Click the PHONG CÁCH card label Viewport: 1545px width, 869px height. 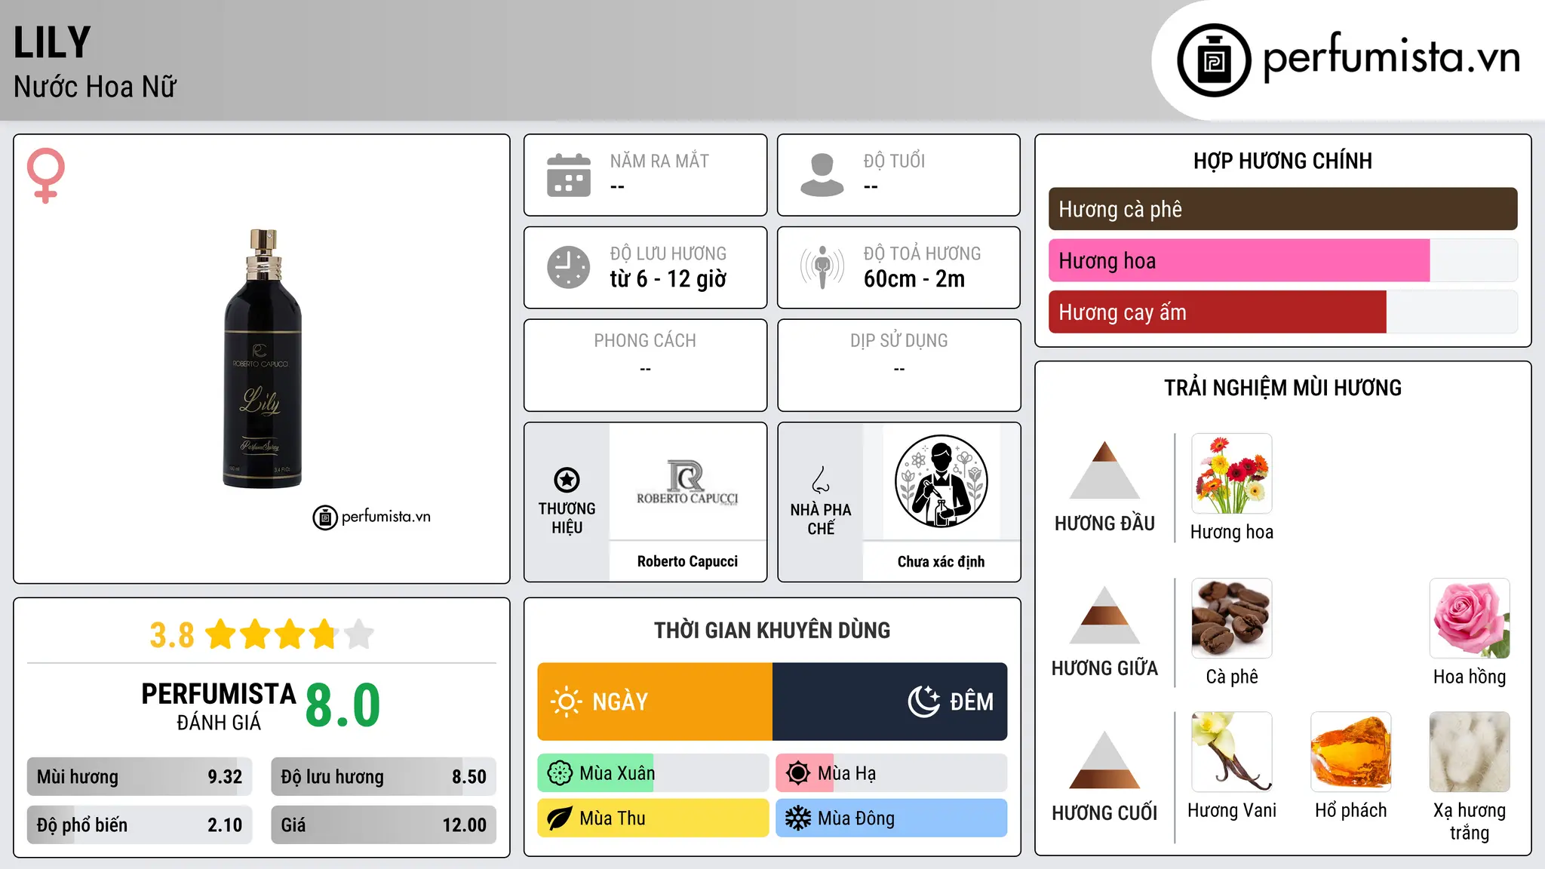click(645, 341)
